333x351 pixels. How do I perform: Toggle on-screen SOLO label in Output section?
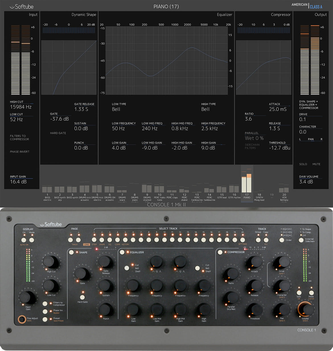[x=303, y=164]
